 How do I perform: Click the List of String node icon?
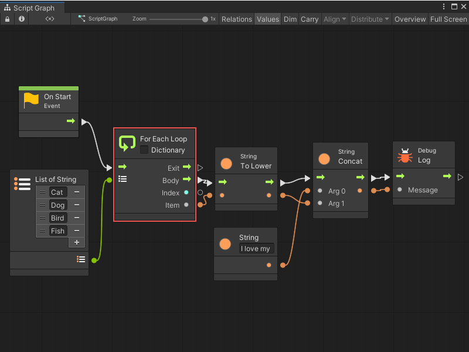22,184
